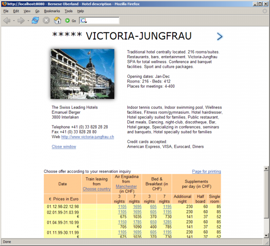This screenshot has height=246, width=270.
Task: Click the hotel photo thumbnail
Action: click(83, 74)
